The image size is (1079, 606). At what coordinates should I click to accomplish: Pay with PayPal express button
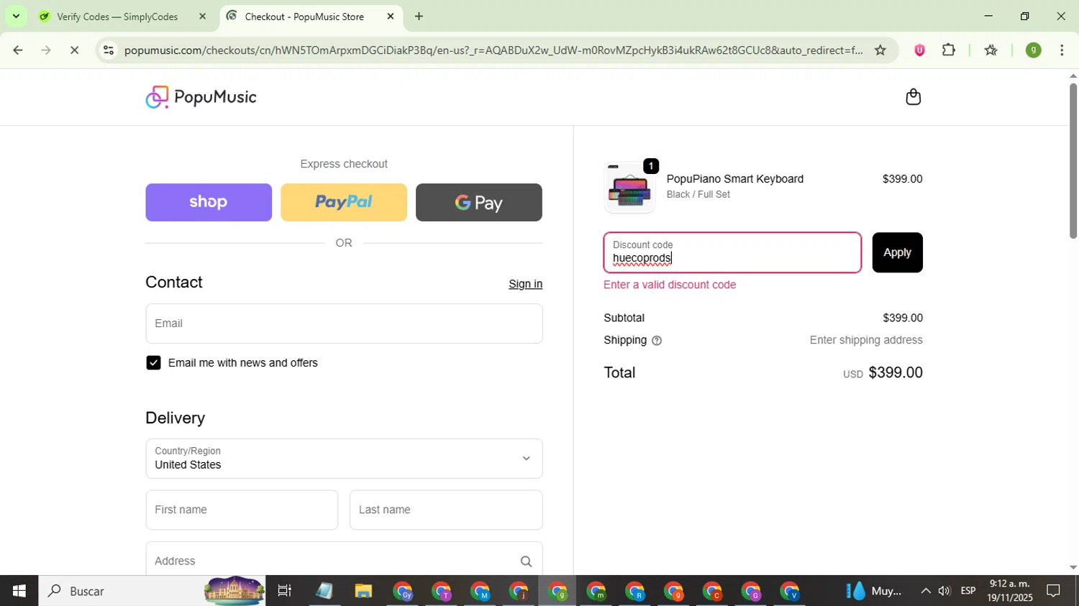coord(344,202)
